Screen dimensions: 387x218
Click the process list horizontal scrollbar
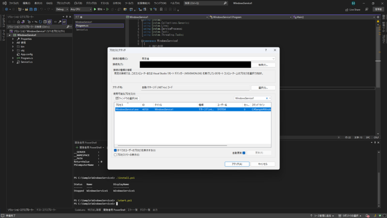(172, 146)
